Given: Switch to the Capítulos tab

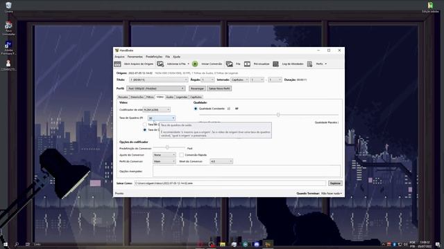Looking at the screenshot, I should click(x=196, y=97).
